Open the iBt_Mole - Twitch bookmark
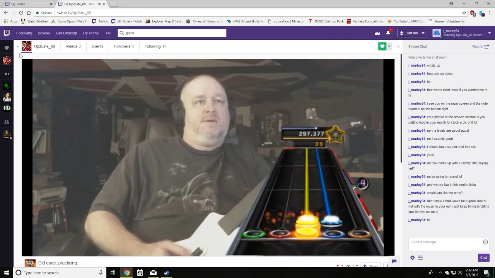 point(127,22)
